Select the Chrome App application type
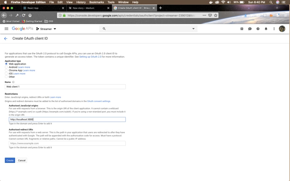 6,70
